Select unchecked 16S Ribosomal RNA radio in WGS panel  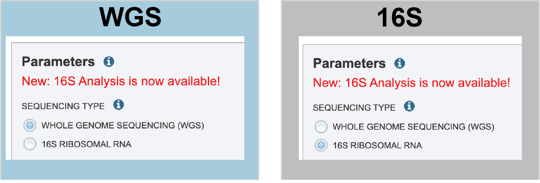click(x=30, y=144)
